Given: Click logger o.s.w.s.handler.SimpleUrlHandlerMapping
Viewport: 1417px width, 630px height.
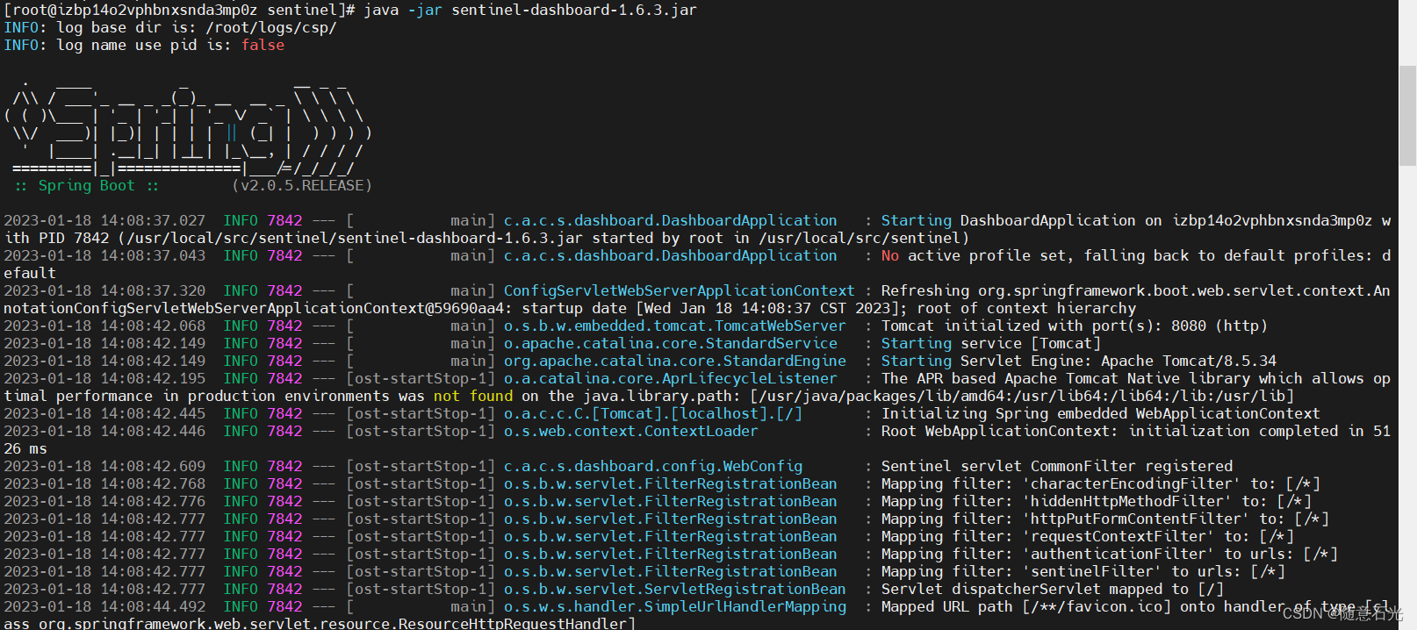Looking at the screenshot, I should coord(675,606).
